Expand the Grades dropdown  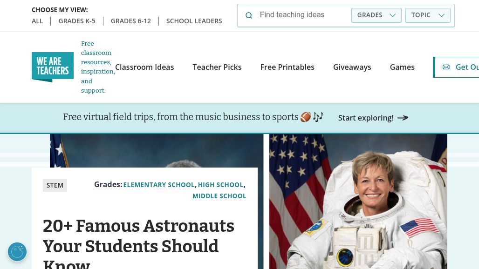coord(376,15)
